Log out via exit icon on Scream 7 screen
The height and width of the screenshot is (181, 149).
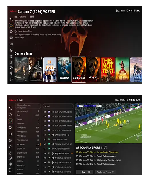[11, 79]
